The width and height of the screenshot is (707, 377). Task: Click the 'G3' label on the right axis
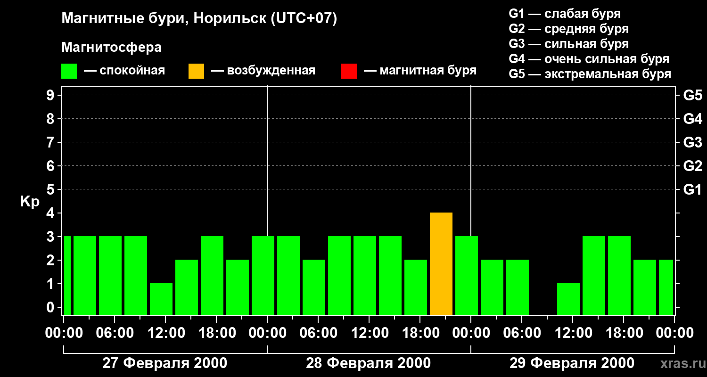[x=692, y=142]
